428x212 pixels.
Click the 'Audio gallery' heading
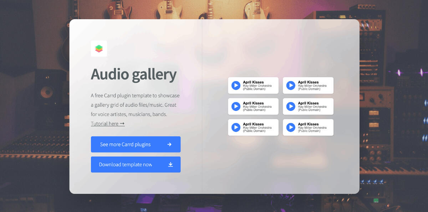coord(134,75)
